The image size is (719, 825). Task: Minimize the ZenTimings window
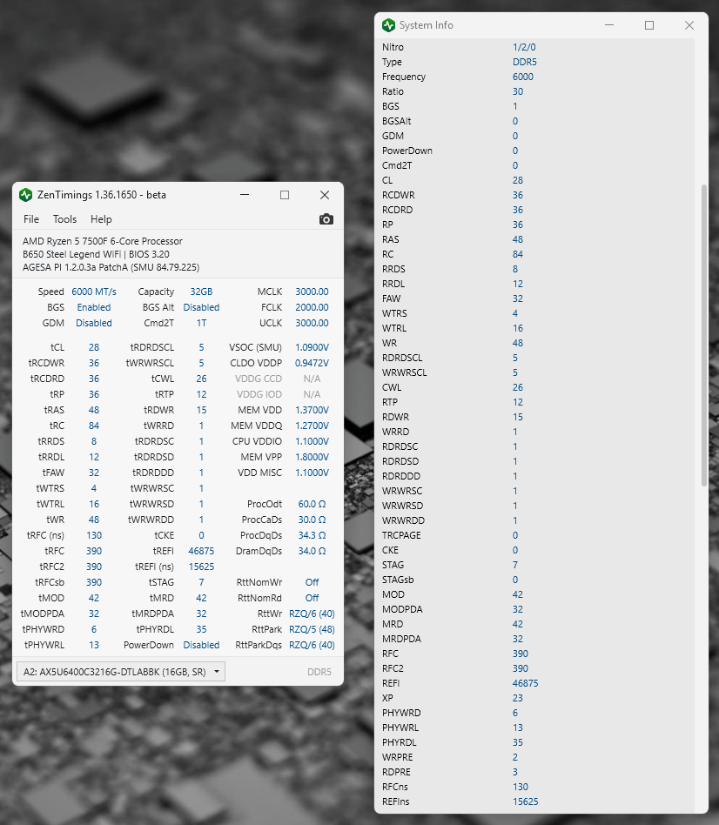(245, 195)
